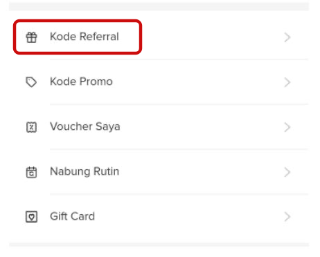Click the price tag icon for Kode Promo
Viewport: 320px width, 257px height.
tap(31, 82)
